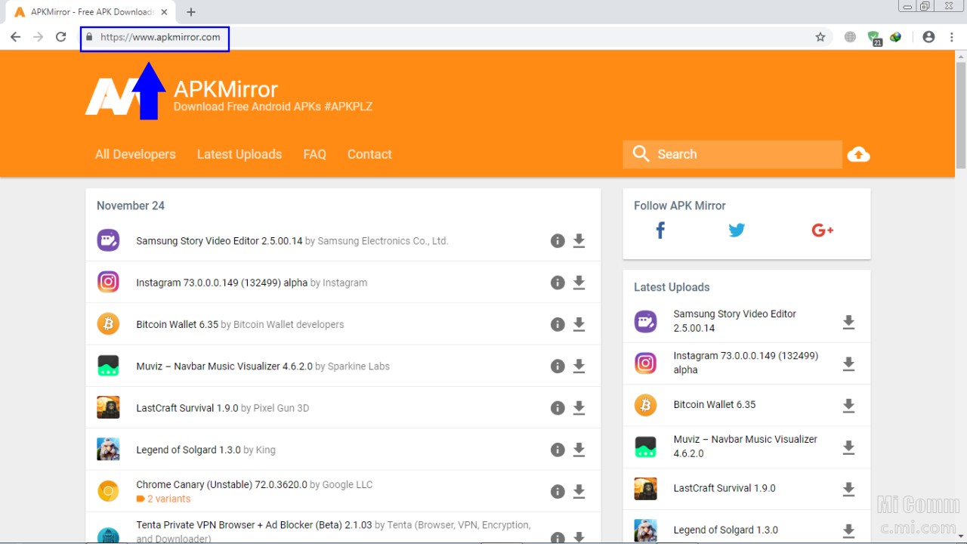Download Legend of Solgard in Latest Uploads sidebar
Screen dimensions: 967x544
click(848, 531)
